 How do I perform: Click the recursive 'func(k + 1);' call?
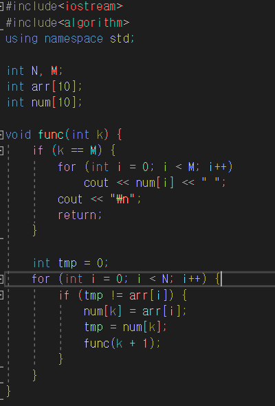(122, 343)
